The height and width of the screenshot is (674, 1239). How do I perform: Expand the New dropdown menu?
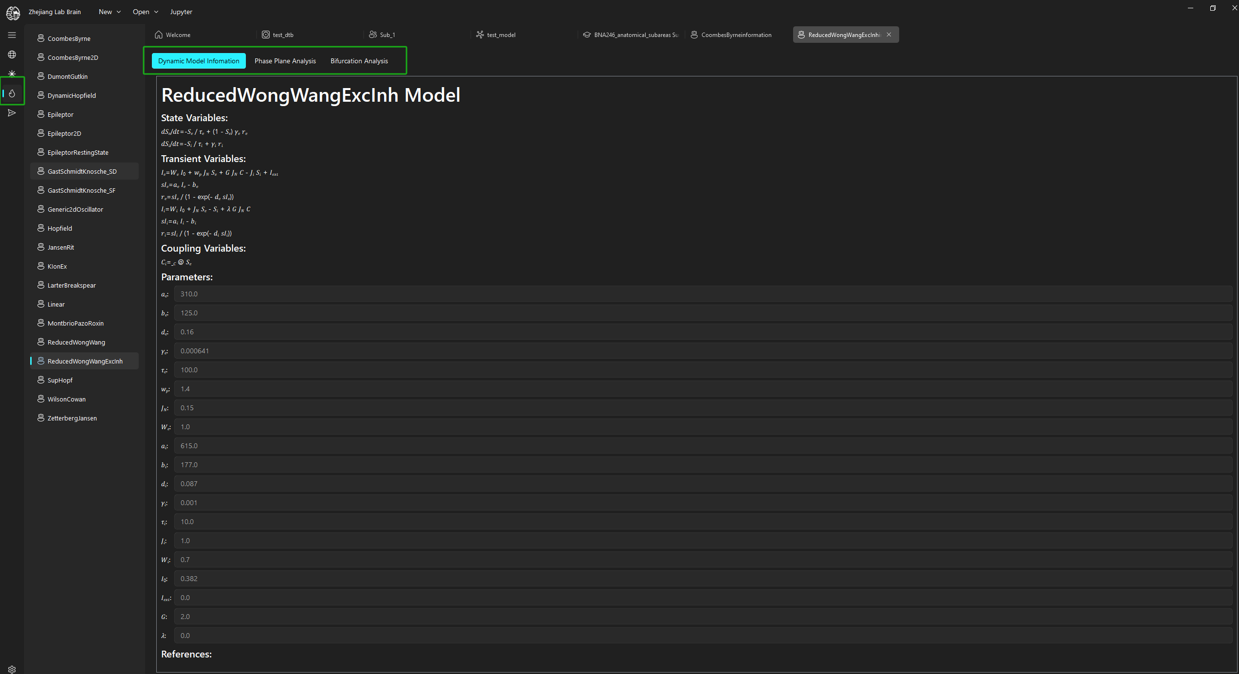pos(110,12)
